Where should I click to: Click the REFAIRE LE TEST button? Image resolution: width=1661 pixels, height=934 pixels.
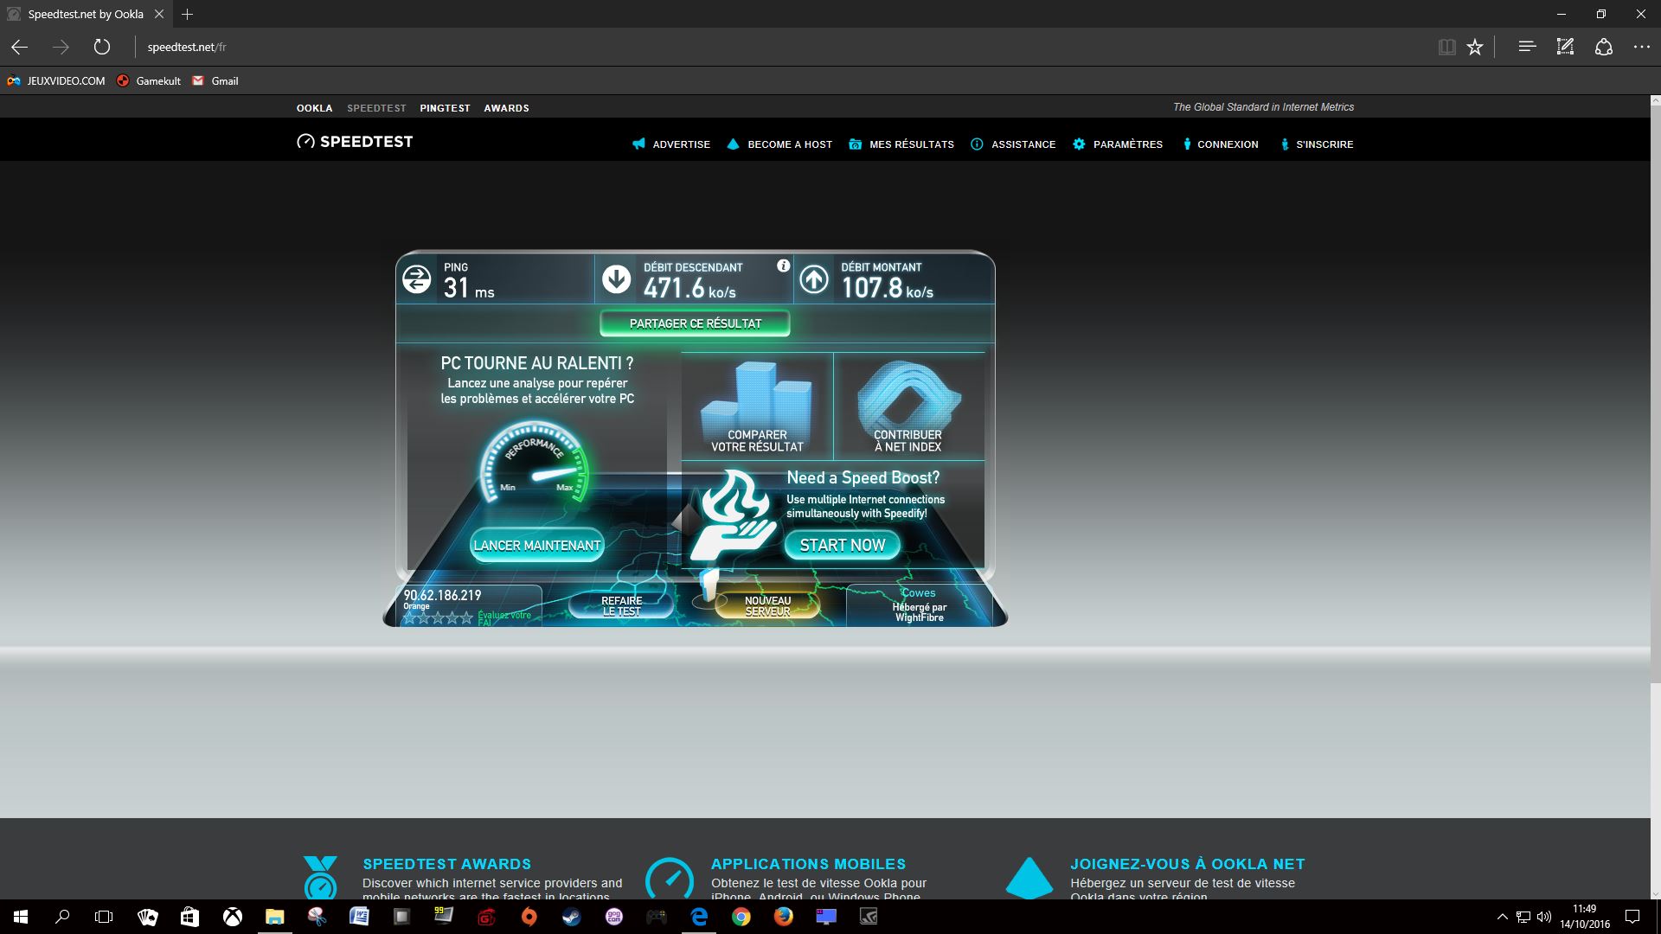[621, 605]
